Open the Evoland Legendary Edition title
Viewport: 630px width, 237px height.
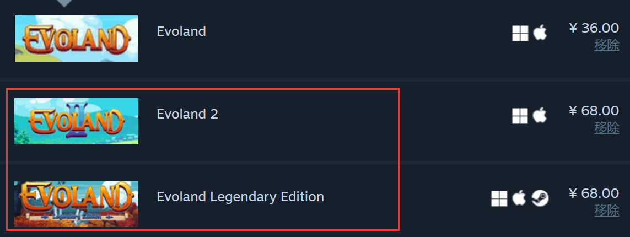(240, 197)
